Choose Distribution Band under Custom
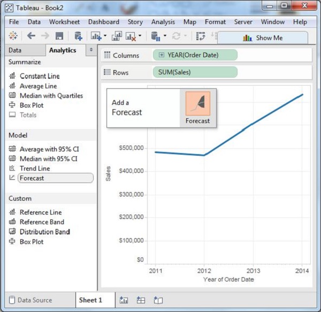 (44, 232)
